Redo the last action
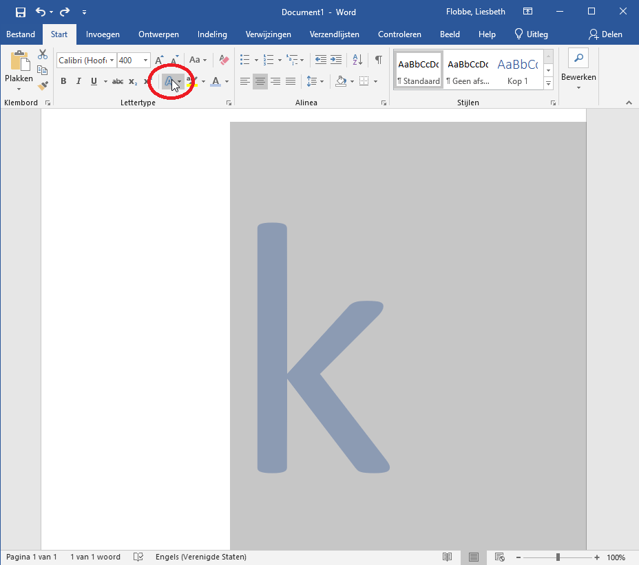Screen dimensions: 639x565 pos(65,12)
